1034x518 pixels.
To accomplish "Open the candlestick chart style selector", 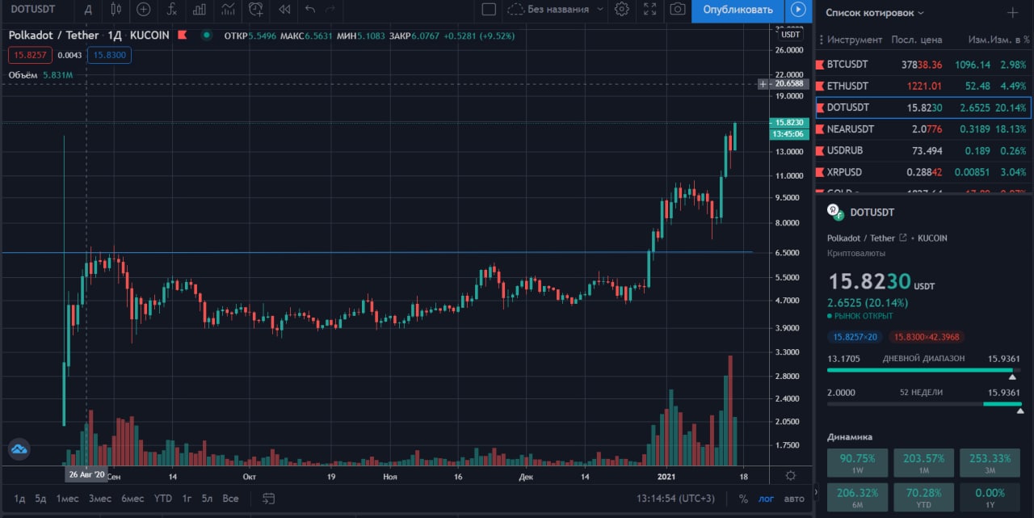I will coord(116,10).
